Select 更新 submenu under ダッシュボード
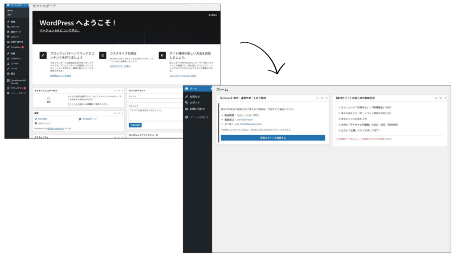 (x=9, y=15)
